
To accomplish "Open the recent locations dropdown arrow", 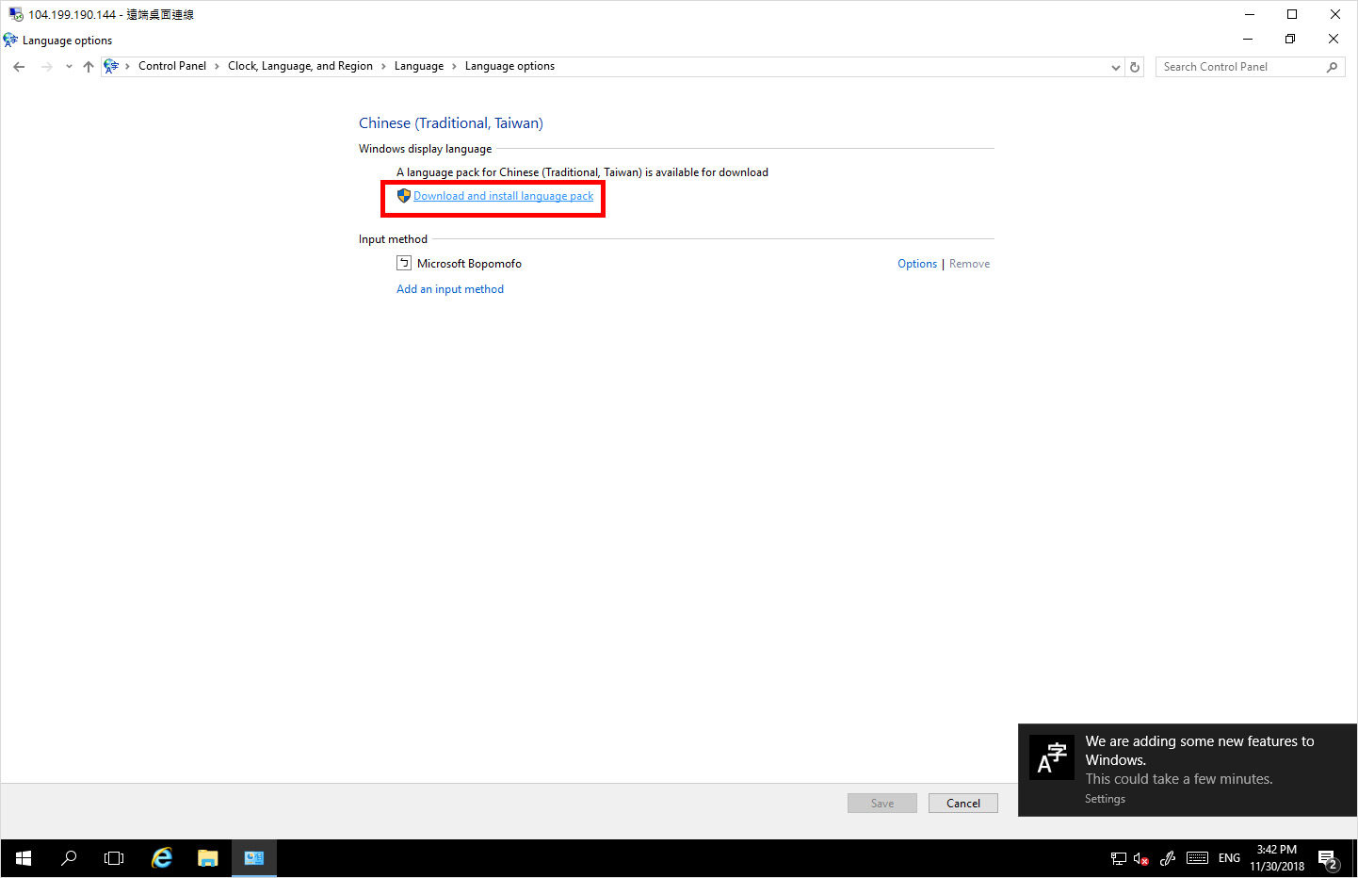I will point(69,66).
